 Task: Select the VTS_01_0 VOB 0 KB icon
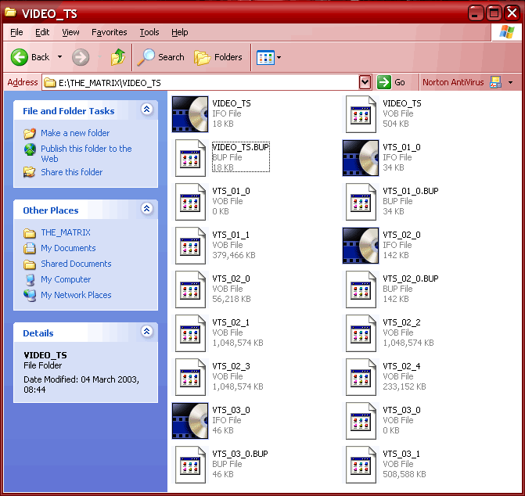click(190, 202)
